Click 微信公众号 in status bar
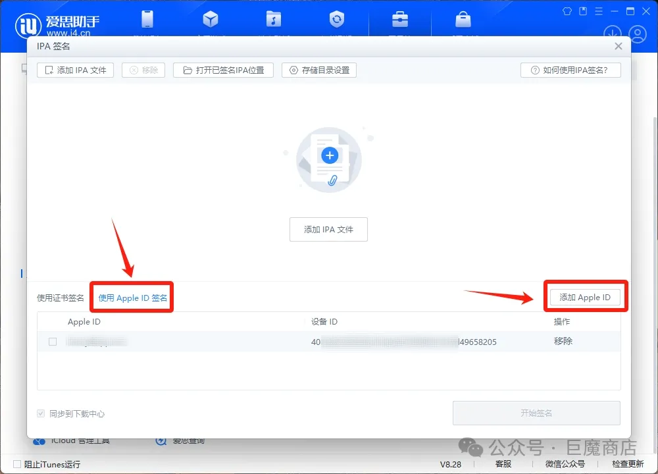 click(x=565, y=464)
